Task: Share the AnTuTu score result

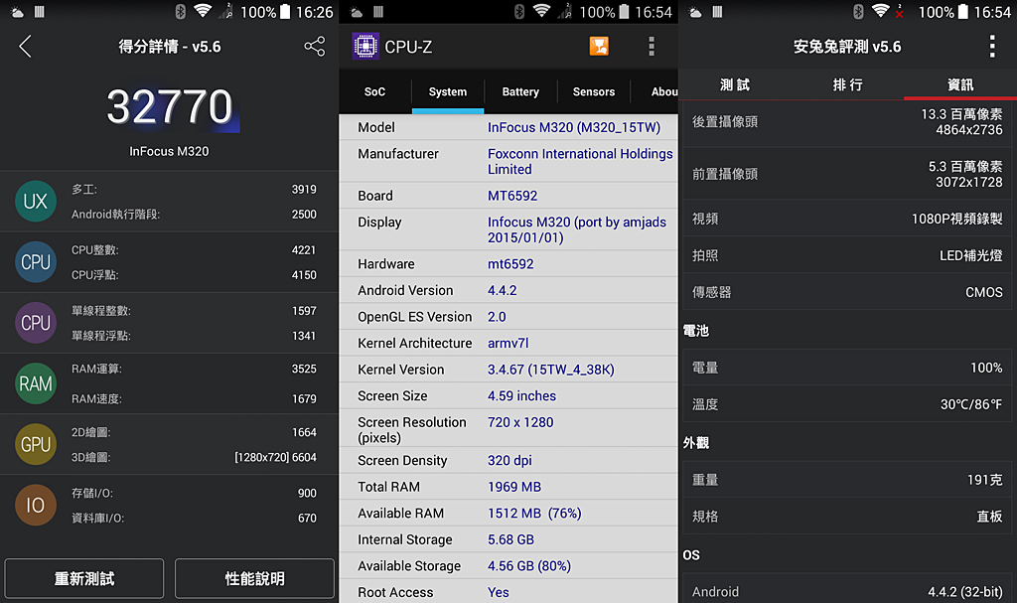Action: (x=315, y=46)
